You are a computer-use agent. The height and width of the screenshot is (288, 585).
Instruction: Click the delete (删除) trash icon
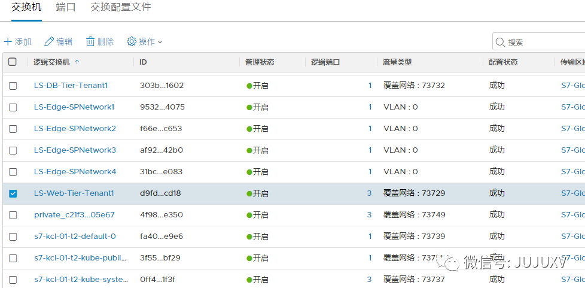pos(90,42)
